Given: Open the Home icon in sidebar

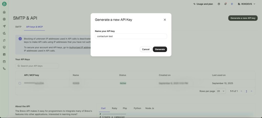Looking at the screenshot, I should tap(4, 12).
